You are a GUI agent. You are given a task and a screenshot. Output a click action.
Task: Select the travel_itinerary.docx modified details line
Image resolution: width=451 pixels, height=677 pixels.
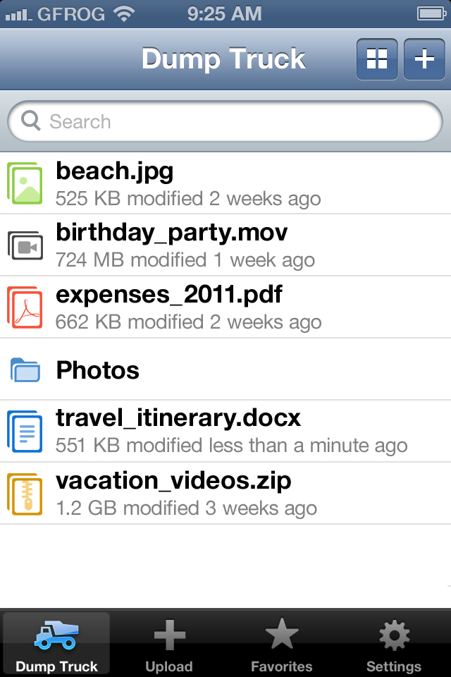click(232, 446)
